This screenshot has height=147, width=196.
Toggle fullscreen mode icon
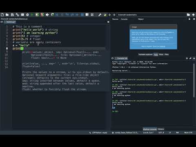pos(92,15)
